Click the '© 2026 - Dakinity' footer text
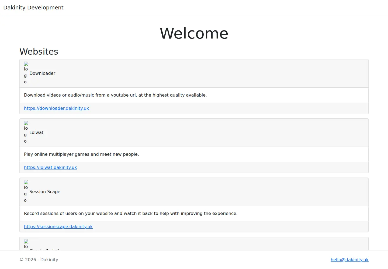 click(39, 260)
